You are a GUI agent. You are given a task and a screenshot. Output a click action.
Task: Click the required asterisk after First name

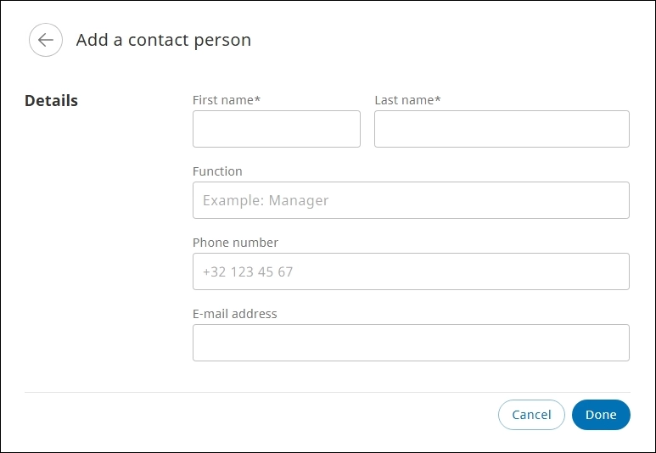click(257, 98)
